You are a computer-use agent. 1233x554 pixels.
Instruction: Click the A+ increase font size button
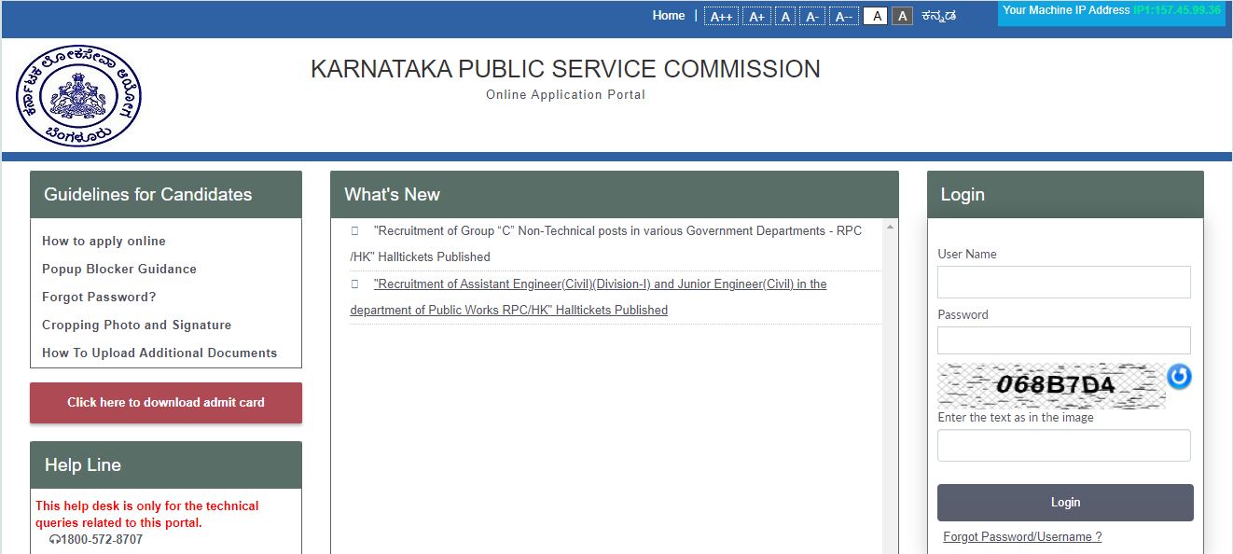click(x=756, y=17)
